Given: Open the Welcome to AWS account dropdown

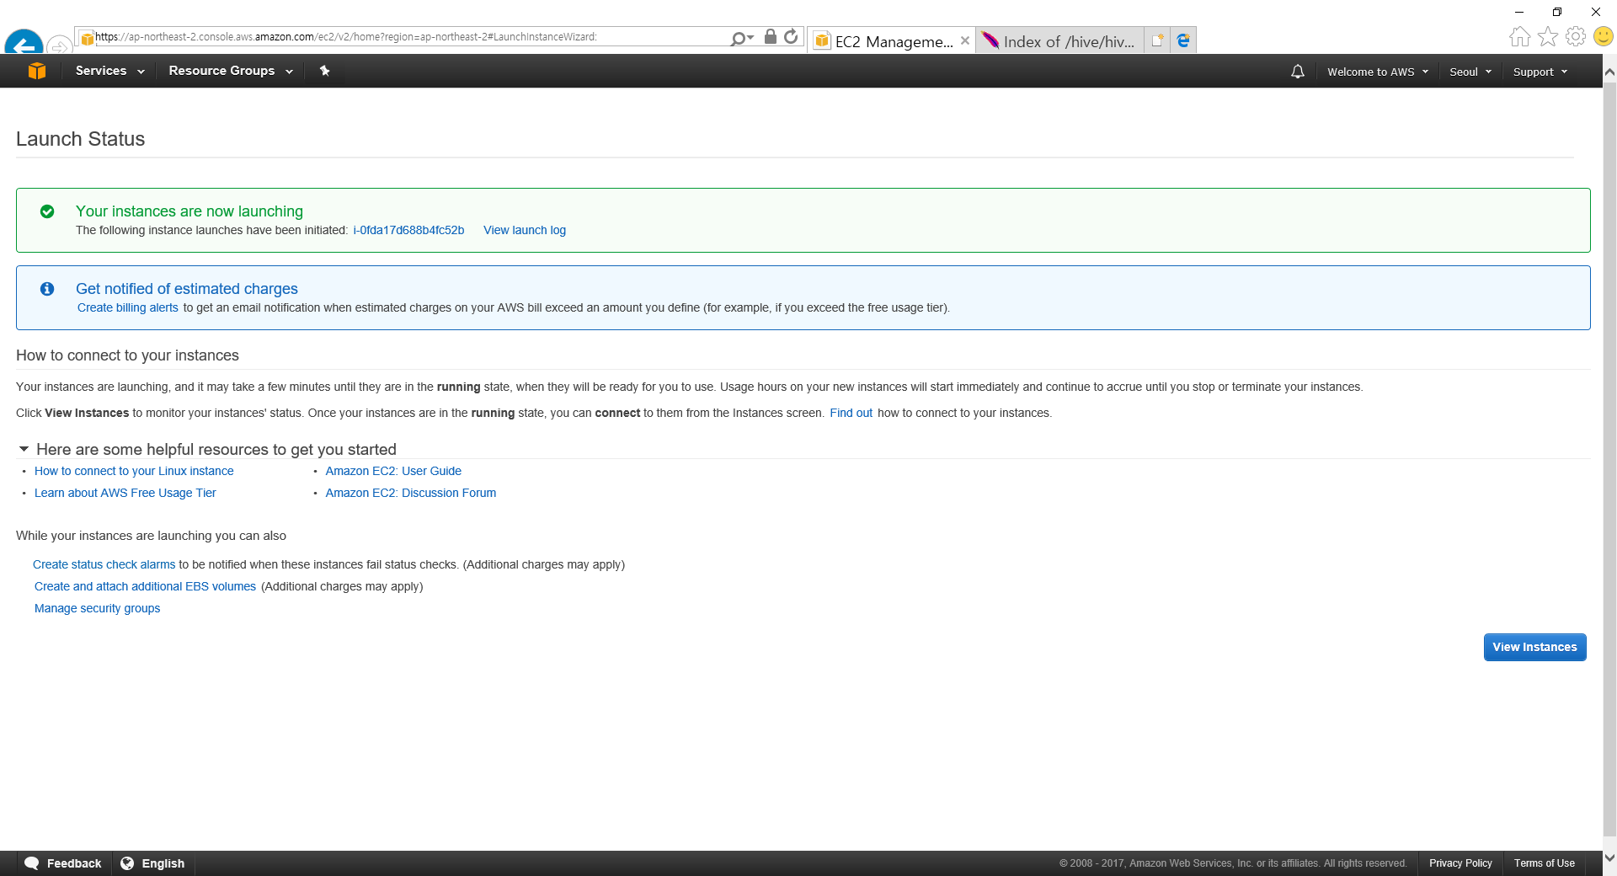Looking at the screenshot, I should coord(1378,72).
